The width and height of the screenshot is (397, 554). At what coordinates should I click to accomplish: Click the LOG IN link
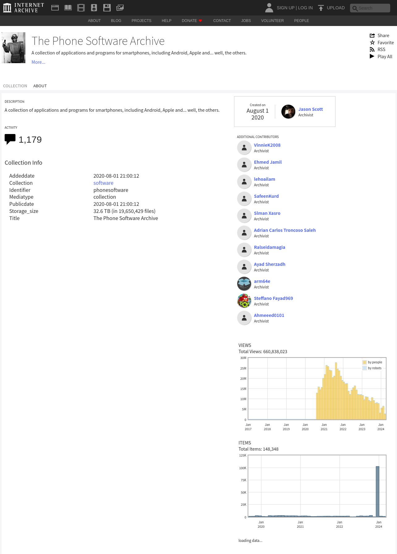click(x=305, y=8)
